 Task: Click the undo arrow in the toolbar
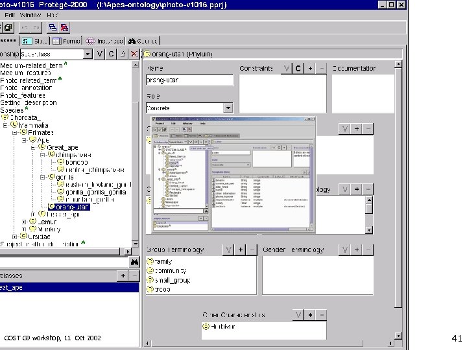[x=25, y=28]
